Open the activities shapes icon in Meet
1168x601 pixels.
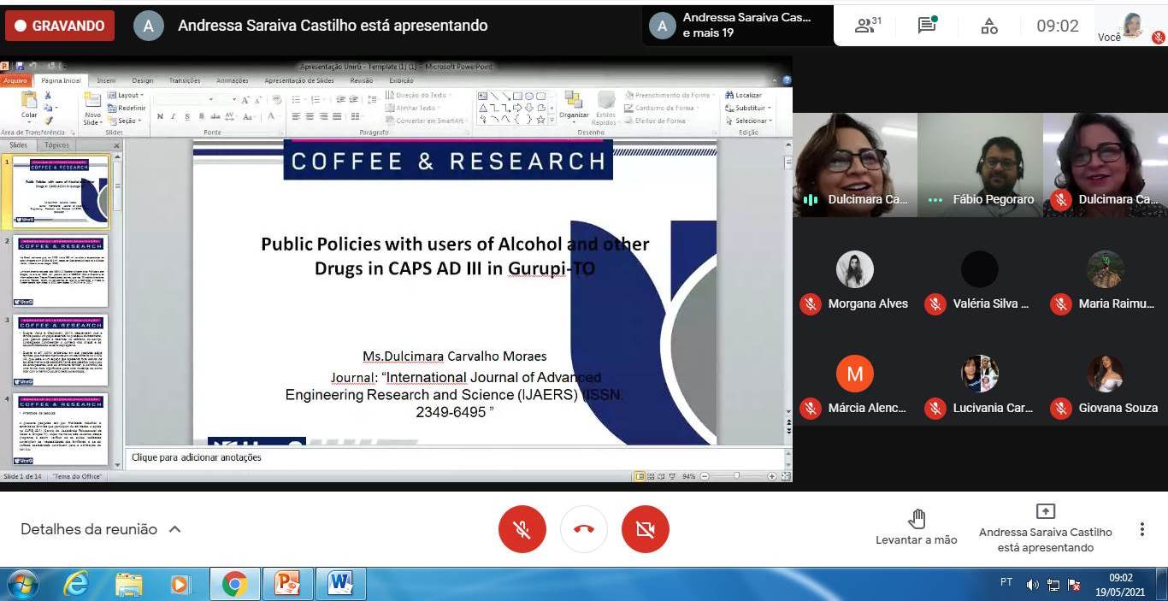(x=989, y=27)
